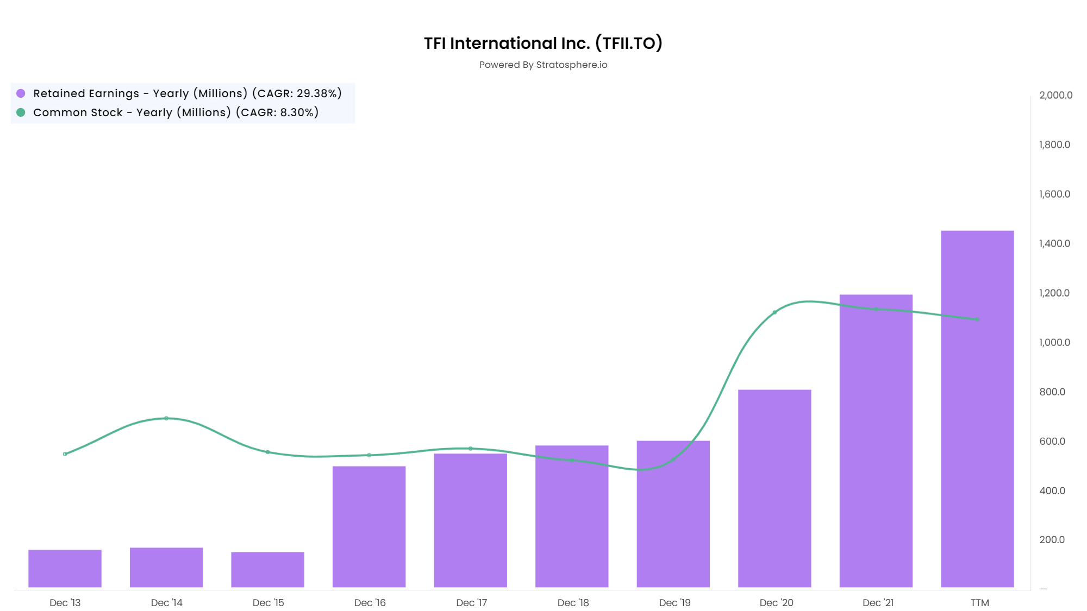The image size is (1087, 611).
Task: Click the Dec '17 x-axis label
Action: point(471,602)
